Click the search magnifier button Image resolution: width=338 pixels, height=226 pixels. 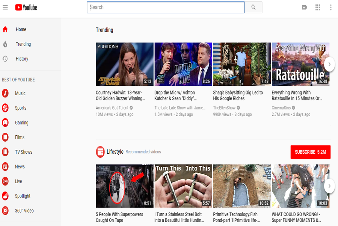coord(253,7)
